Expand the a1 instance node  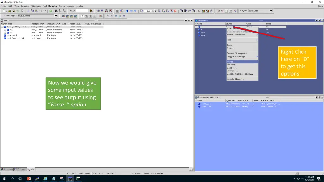[x=5, y=33]
